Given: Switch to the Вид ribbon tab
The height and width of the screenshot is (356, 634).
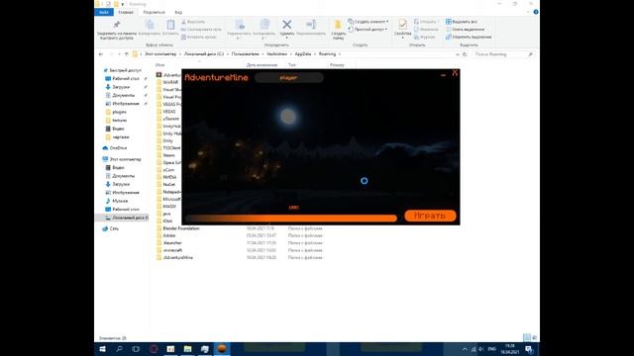Looking at the screenshot, I should [x=178, y=12].
